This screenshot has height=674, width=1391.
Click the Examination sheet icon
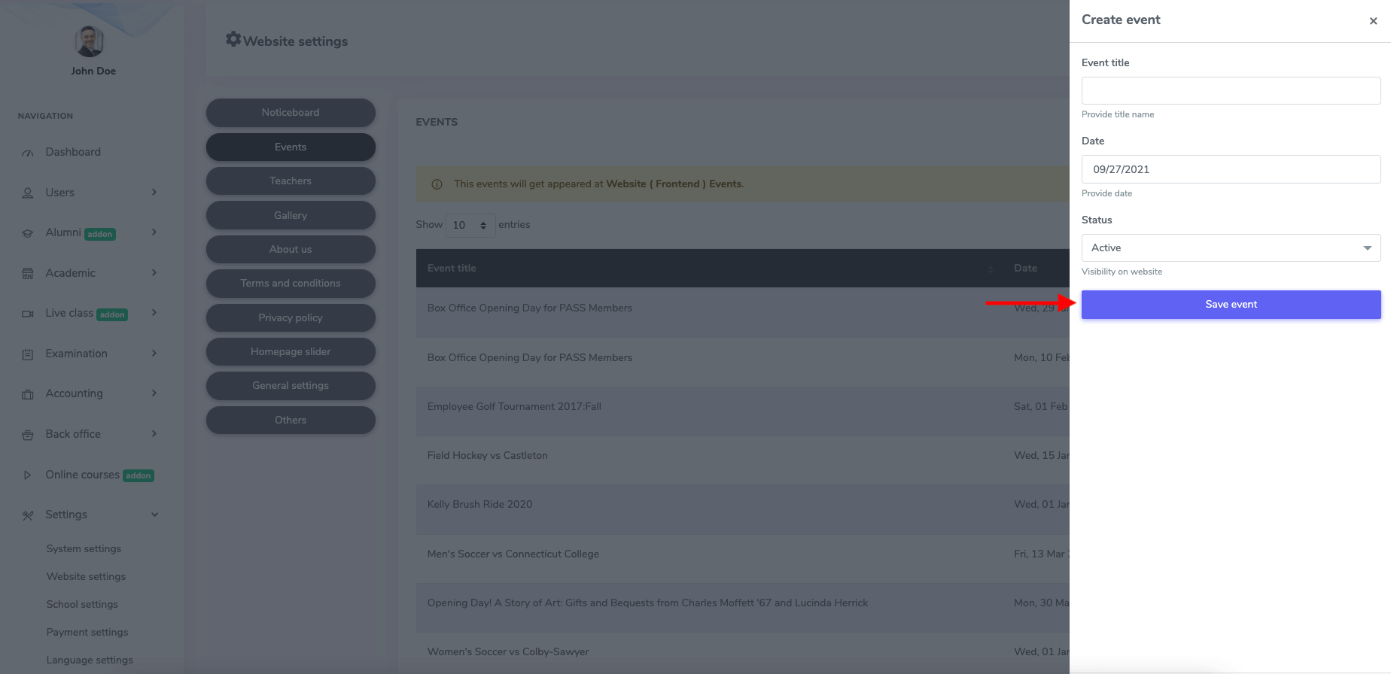(x=28, y=354)
